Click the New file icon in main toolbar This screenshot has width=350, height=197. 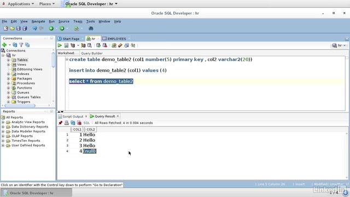[x=6, y=28]
